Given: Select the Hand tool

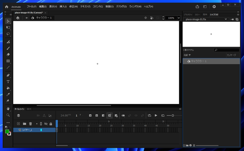Looking at the screenshot, I should pyautogui.click(x=8, y=109).
